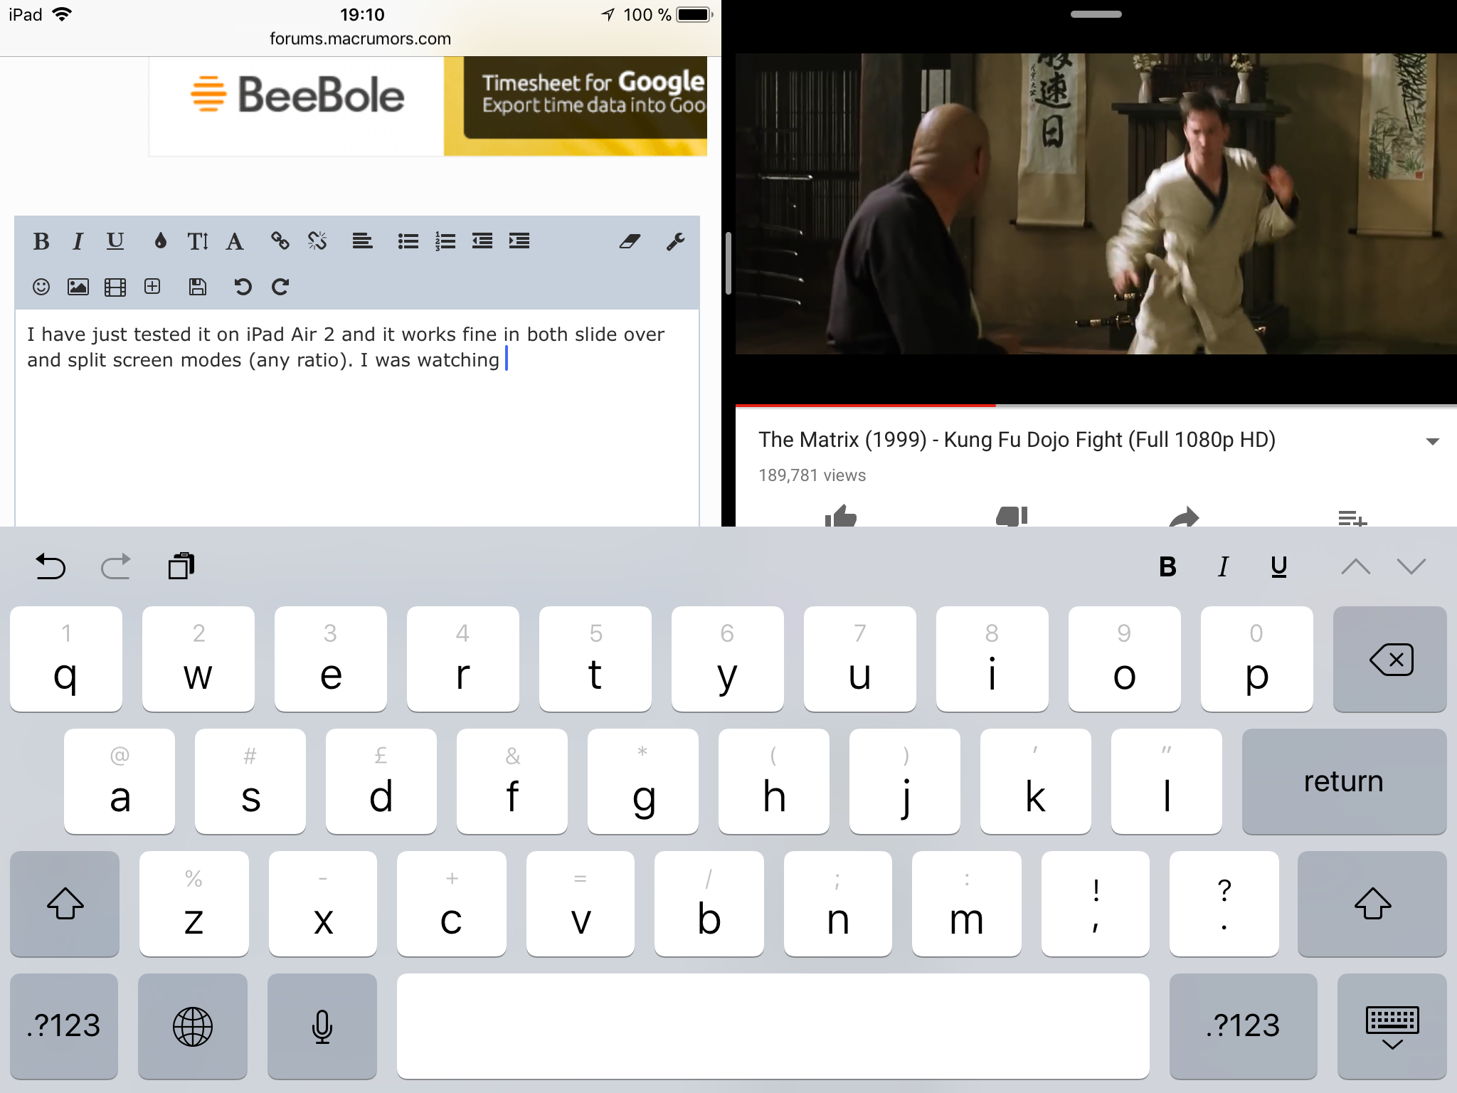The image size is (1457, 1093).
Task: Hide the keyboard with dismiss key
Action: [x=1392, y=1026]
